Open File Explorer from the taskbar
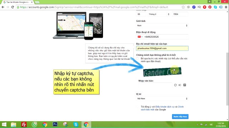 pyautogui.click(x=14, y=124)
